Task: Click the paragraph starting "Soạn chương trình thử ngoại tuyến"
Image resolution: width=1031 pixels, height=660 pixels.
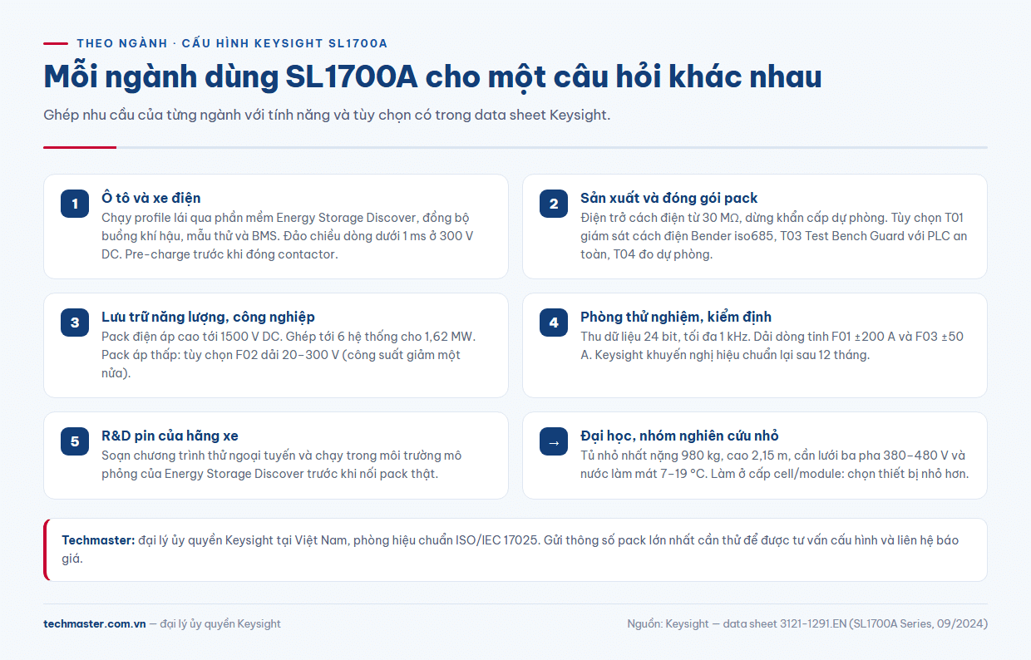Action: (282, 465)
